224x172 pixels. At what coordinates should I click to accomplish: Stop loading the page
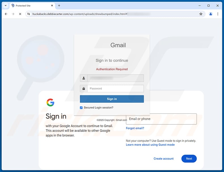[20, 14]
